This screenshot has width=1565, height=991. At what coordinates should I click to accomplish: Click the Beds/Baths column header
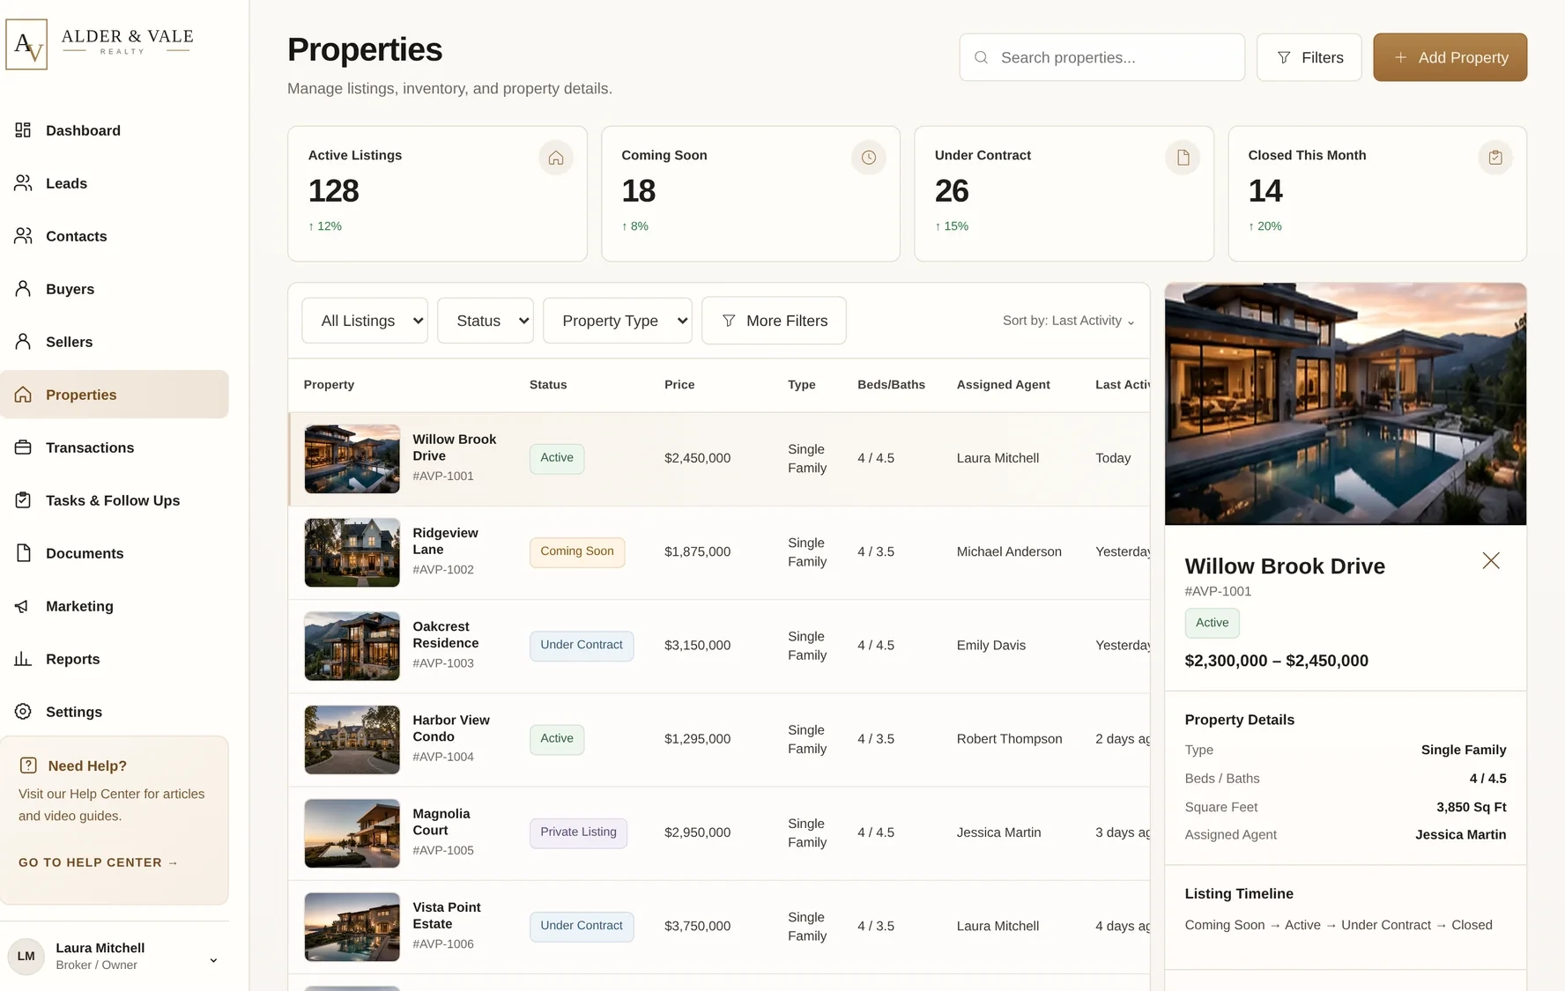click(891, 385)
